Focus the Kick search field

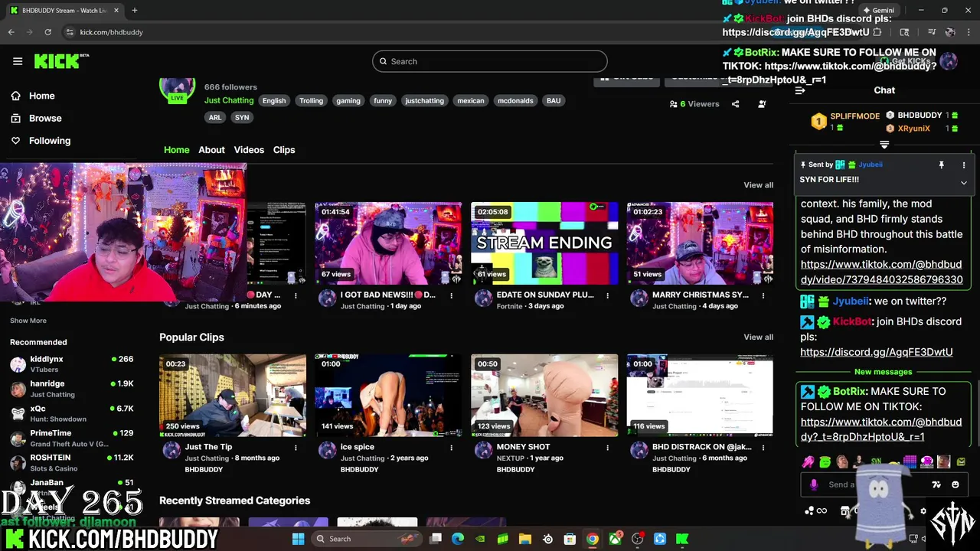coord(490,61)
